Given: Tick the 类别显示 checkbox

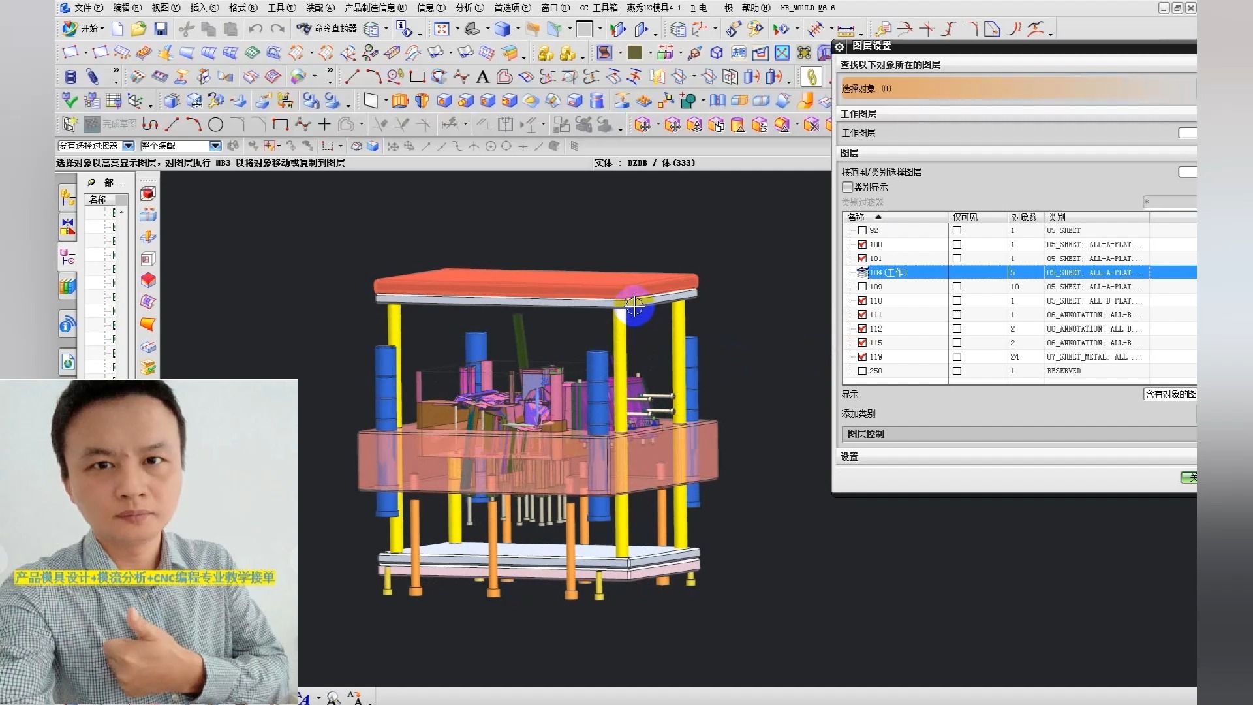Looking at the screenshot, I should [x=847, y=187].
